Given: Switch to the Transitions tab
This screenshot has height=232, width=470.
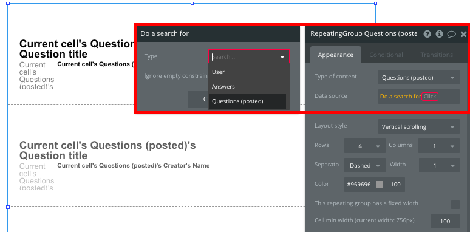Looking at the screenshot, I should 437,55.
